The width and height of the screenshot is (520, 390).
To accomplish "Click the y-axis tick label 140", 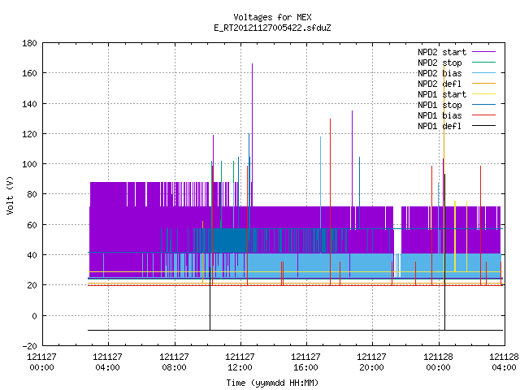I will tap(29, 104).
